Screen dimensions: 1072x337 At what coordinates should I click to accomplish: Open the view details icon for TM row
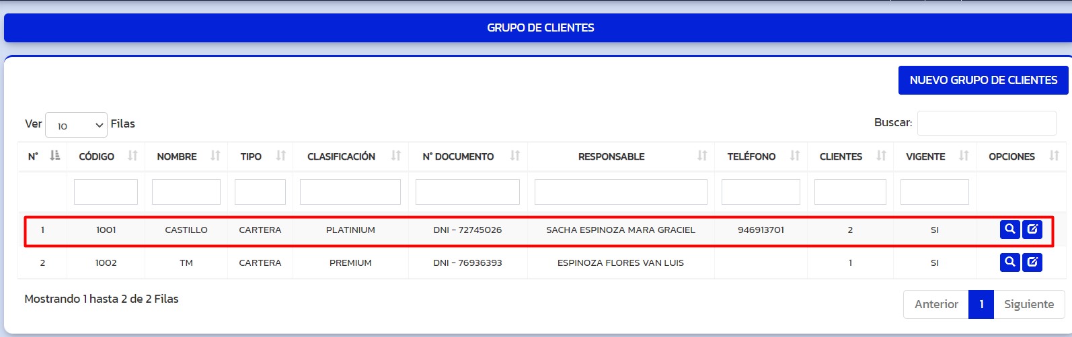click(x=1009, y=262)
